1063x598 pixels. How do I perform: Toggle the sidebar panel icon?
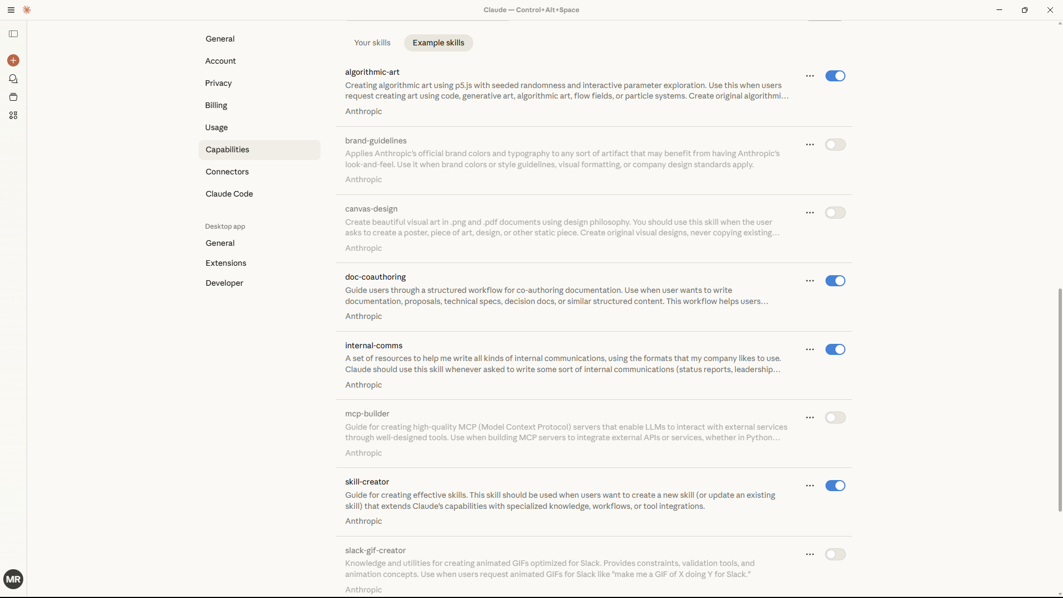tap(13, 34)
